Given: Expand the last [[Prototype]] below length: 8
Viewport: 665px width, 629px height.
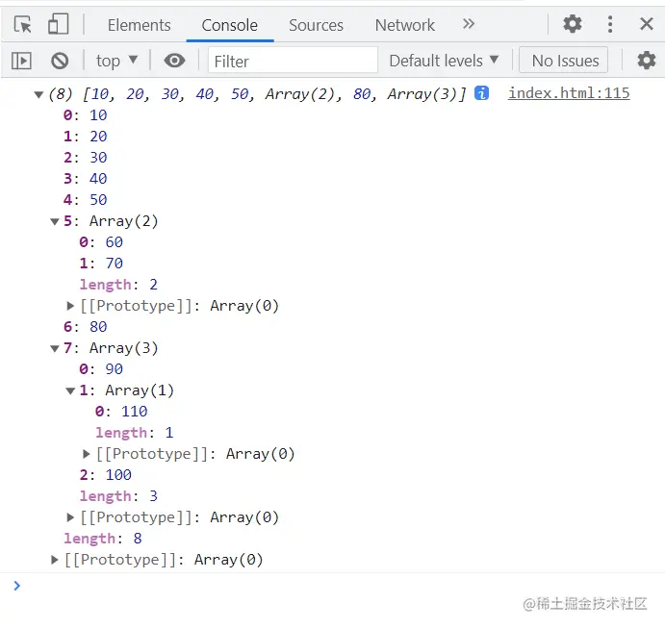Looking at the screenshot, I should [54, 560].
